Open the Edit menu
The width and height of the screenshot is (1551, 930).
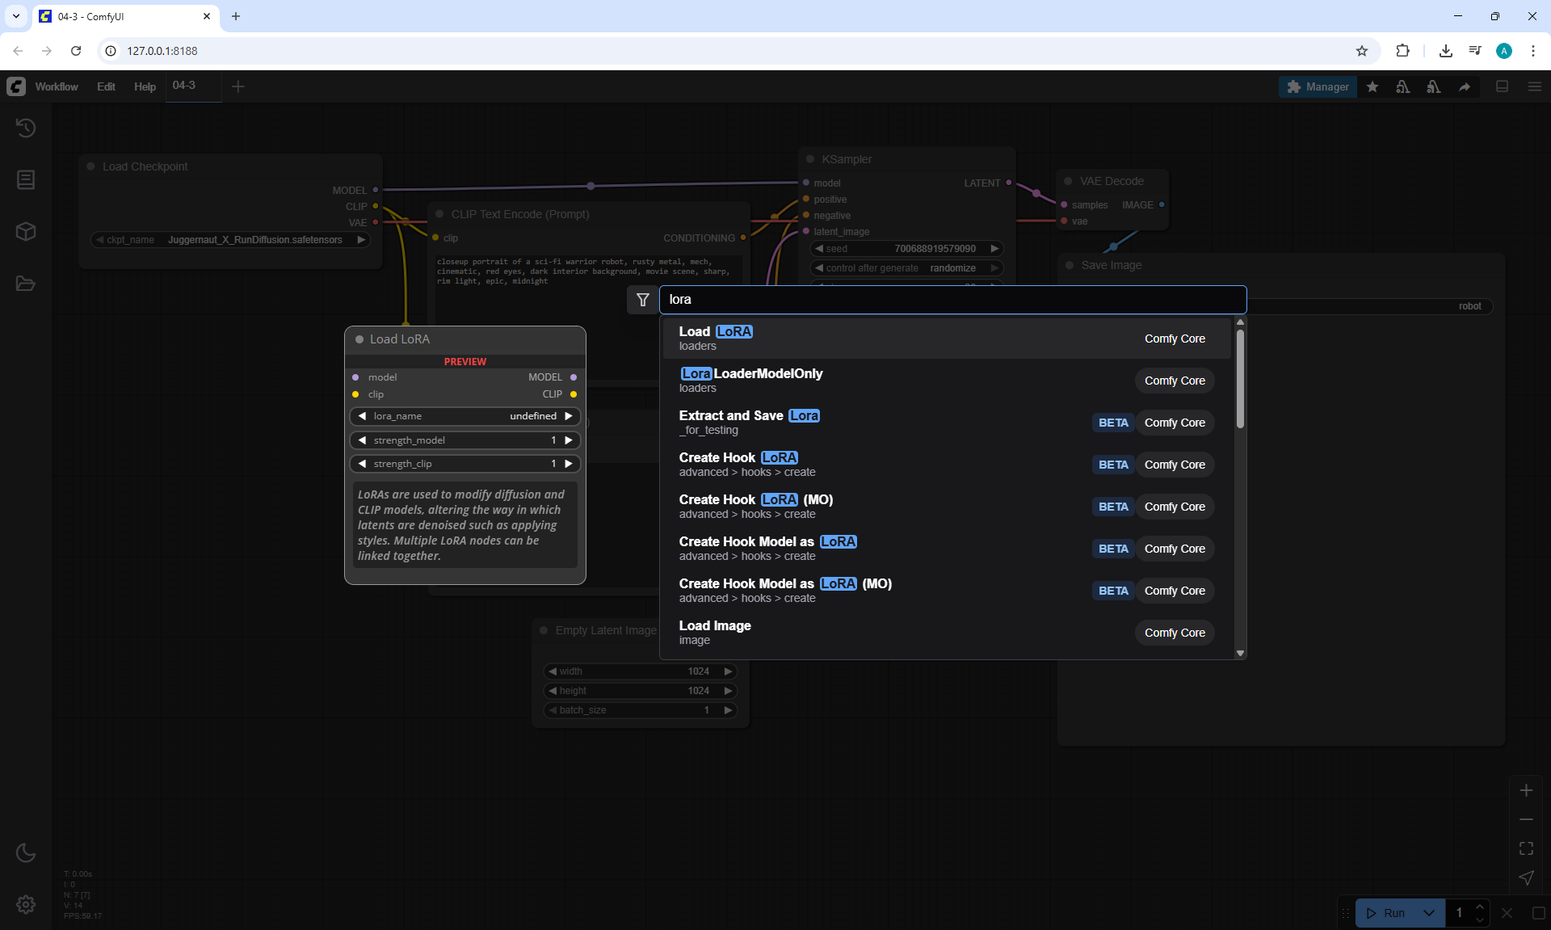click(106, 86)
